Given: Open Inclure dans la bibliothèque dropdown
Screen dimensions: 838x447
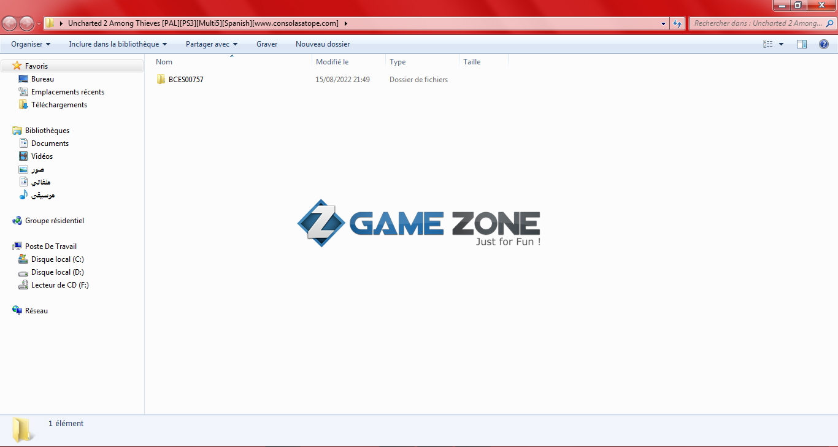Looking at the screenshot, I should click(x=118, y=44).
